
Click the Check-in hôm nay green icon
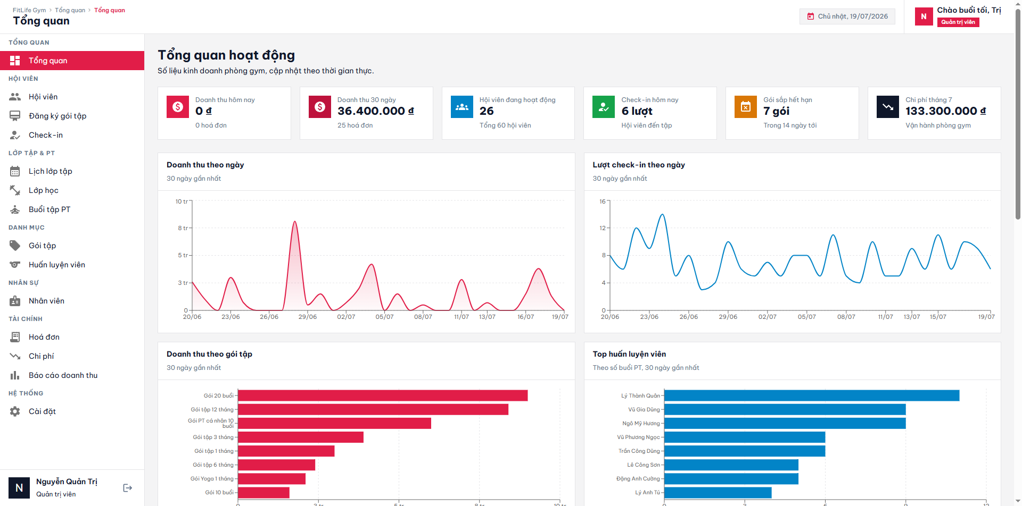coord(604,107)
